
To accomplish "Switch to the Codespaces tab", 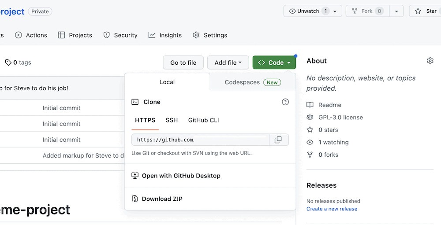I will click(253, 82).
